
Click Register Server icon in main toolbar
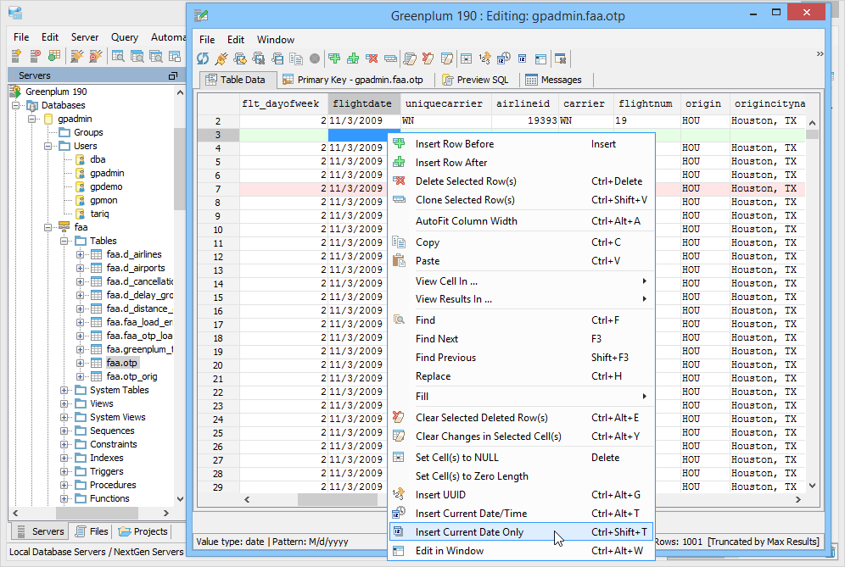(16, 55)
